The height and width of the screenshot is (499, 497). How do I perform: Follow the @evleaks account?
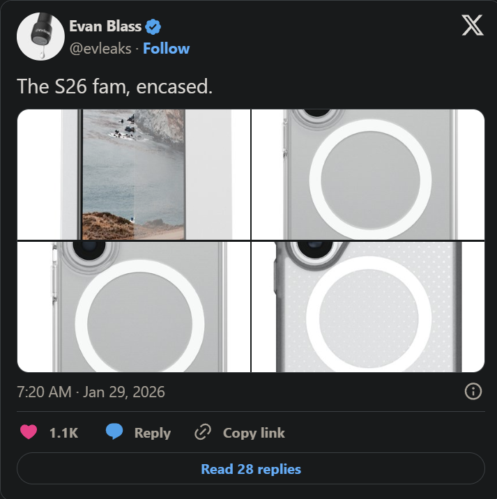(166, 48)
